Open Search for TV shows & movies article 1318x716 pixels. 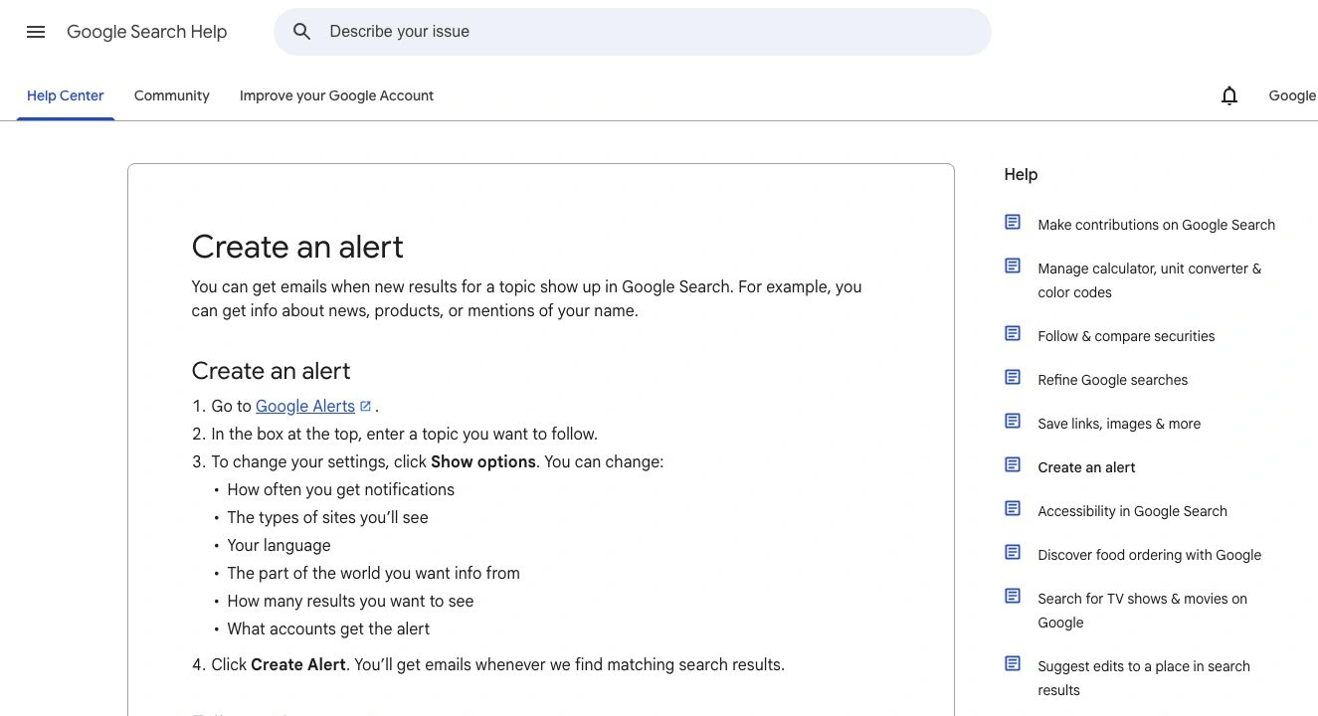tap(1142, 611)
